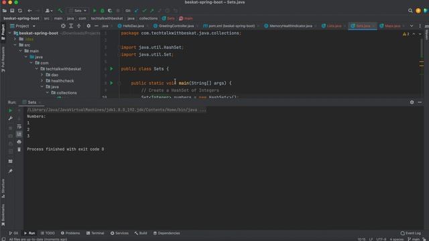Show hidden editor tabs chevron
The image size is (429, 241).
412,26
